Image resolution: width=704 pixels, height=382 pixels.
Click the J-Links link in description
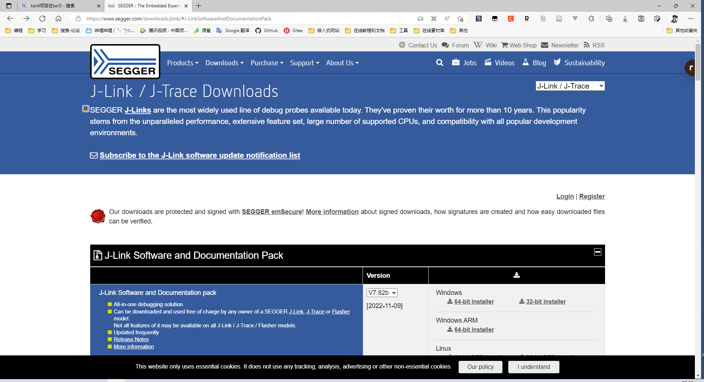(x=138, y=110)
